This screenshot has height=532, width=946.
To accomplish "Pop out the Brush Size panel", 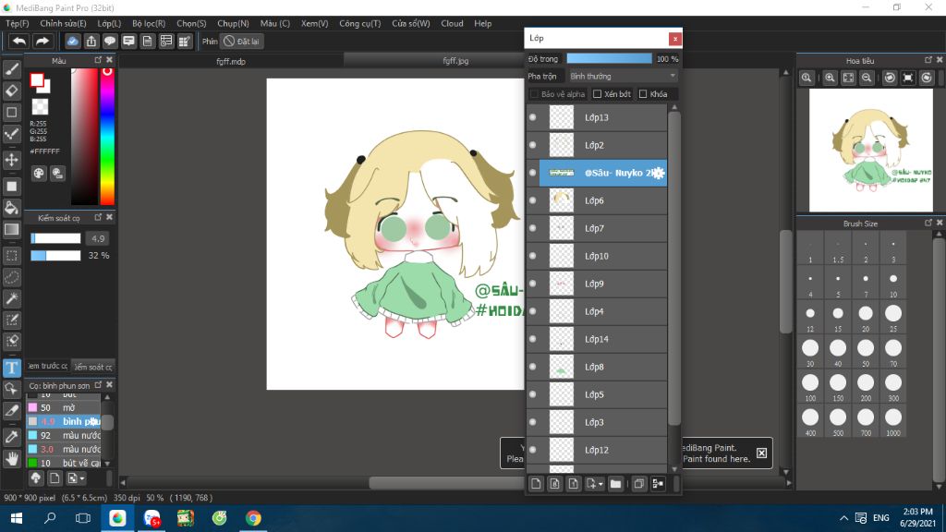I will (x=928, y=224).
